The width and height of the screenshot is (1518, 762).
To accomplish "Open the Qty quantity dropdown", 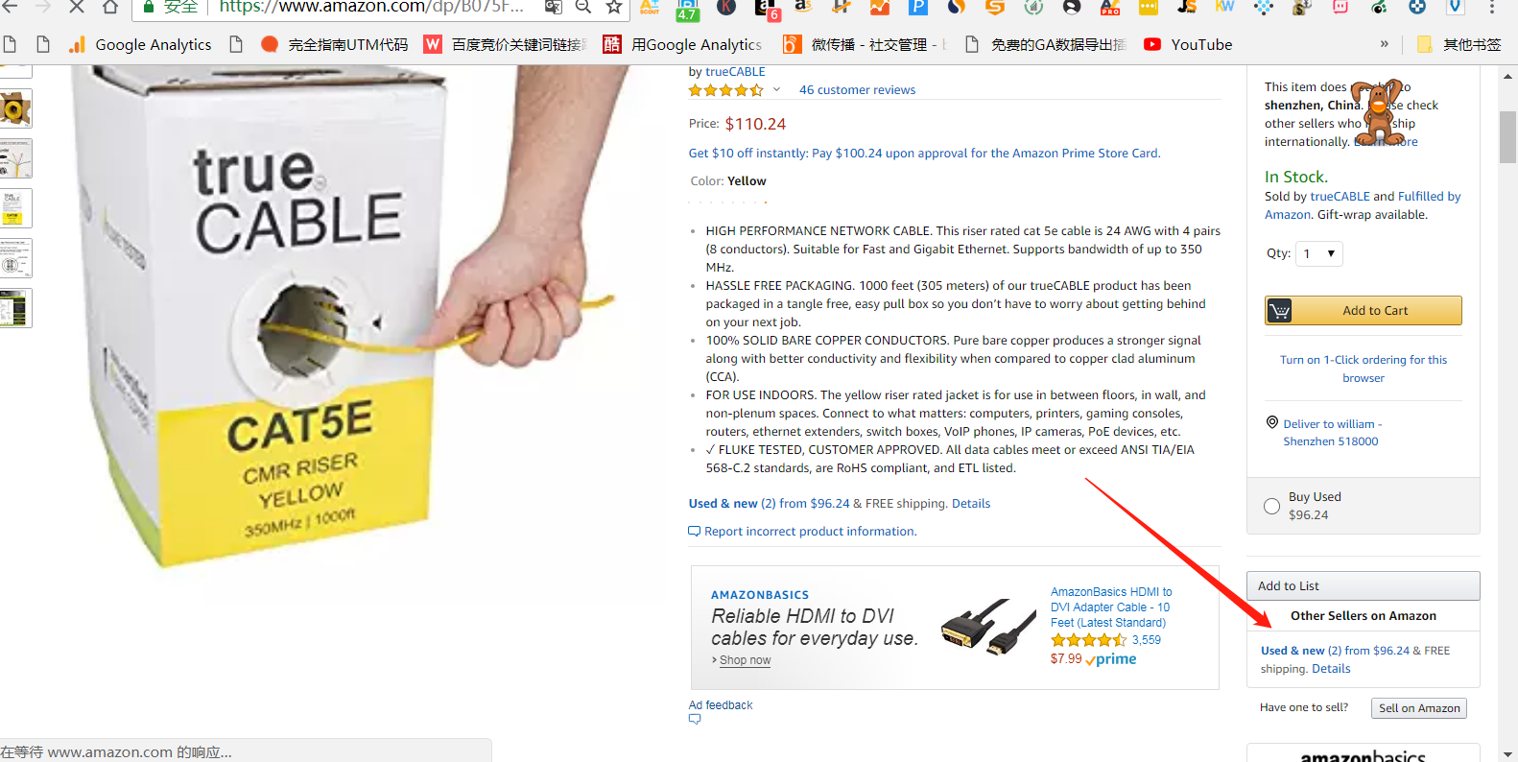I will pos(1319,253).
